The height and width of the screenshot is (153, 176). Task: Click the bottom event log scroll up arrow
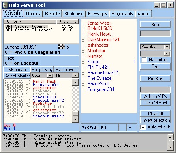170,137
